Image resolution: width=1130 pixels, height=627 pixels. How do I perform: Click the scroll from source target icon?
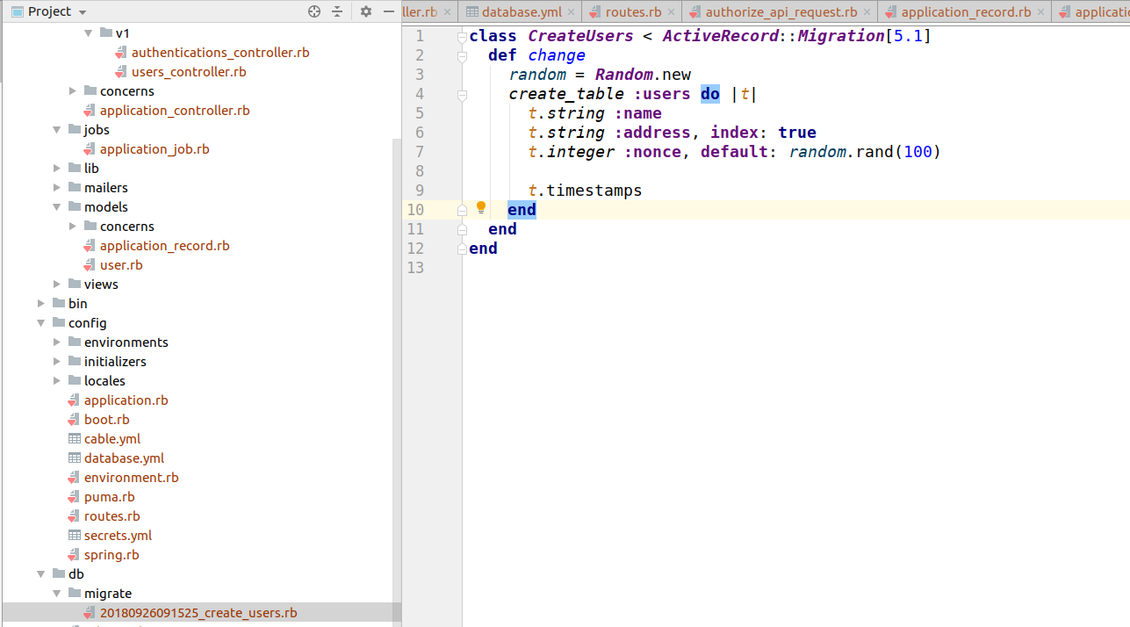pos(314,11)
